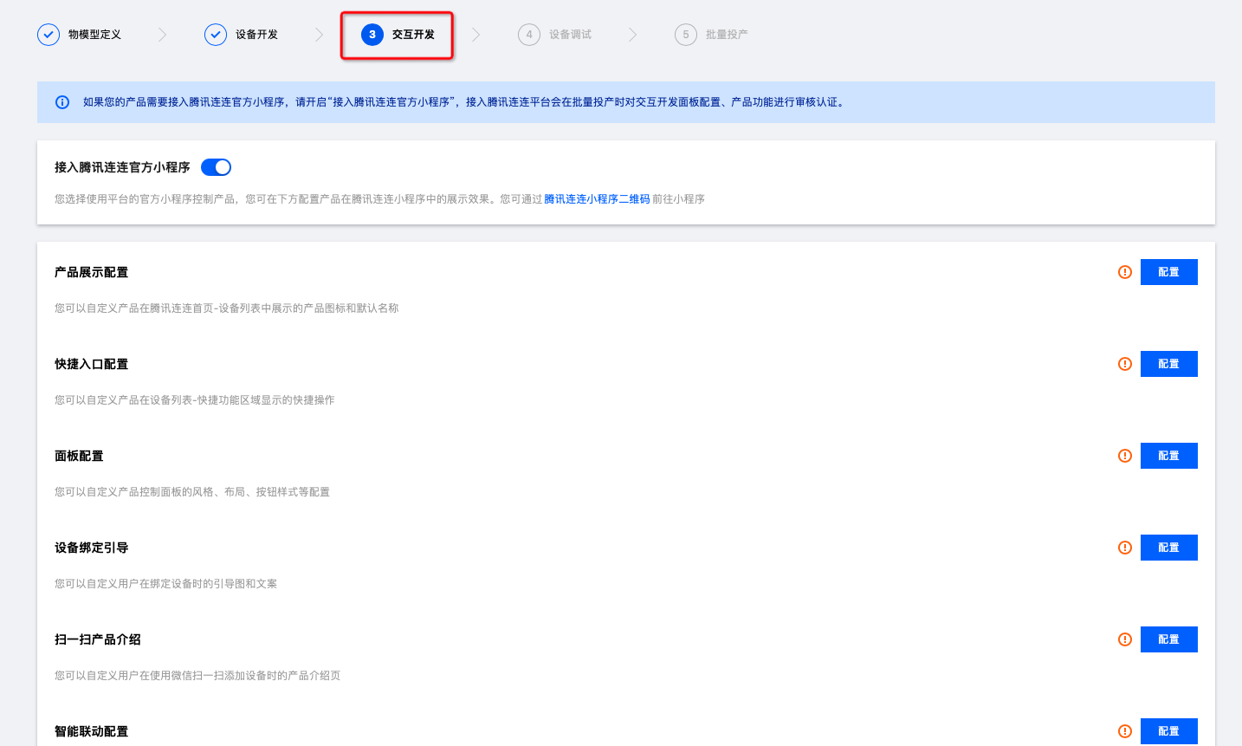This screenshot has width=1242, height=746.
Task: Open configuration for 面板配置
Action: [1168, 456]
